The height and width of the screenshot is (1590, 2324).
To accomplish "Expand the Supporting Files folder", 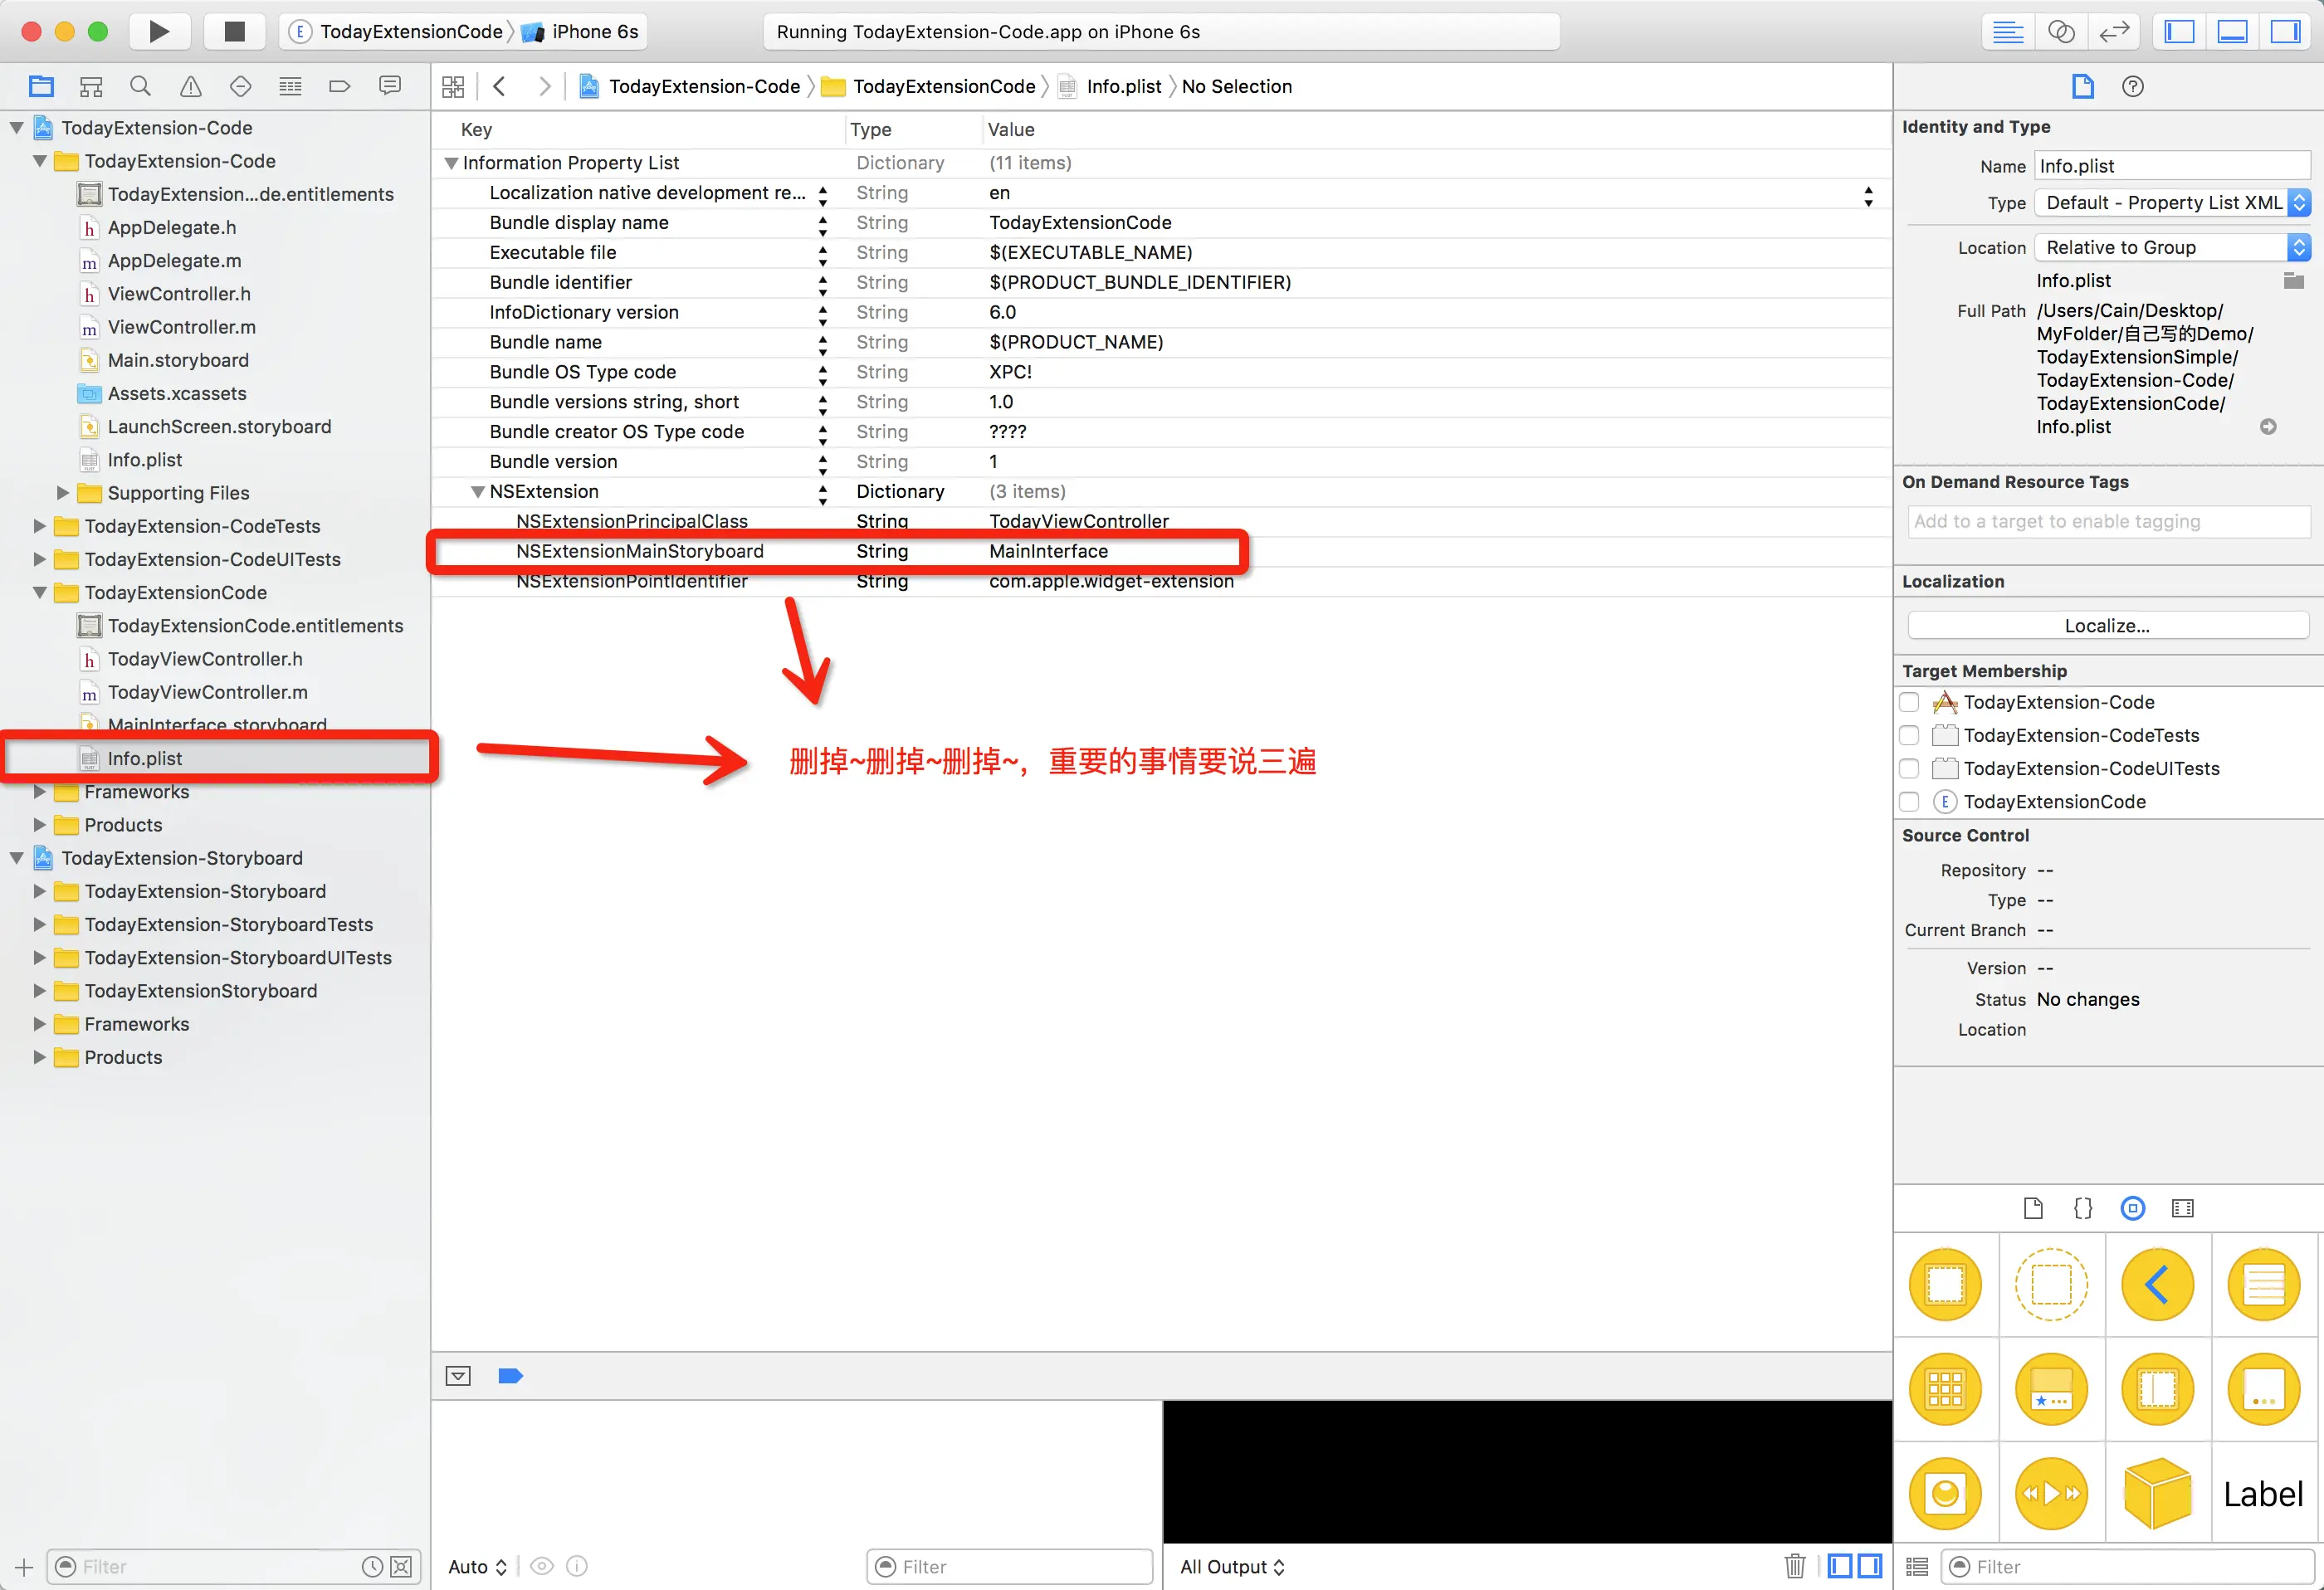I will click(62, 493).
